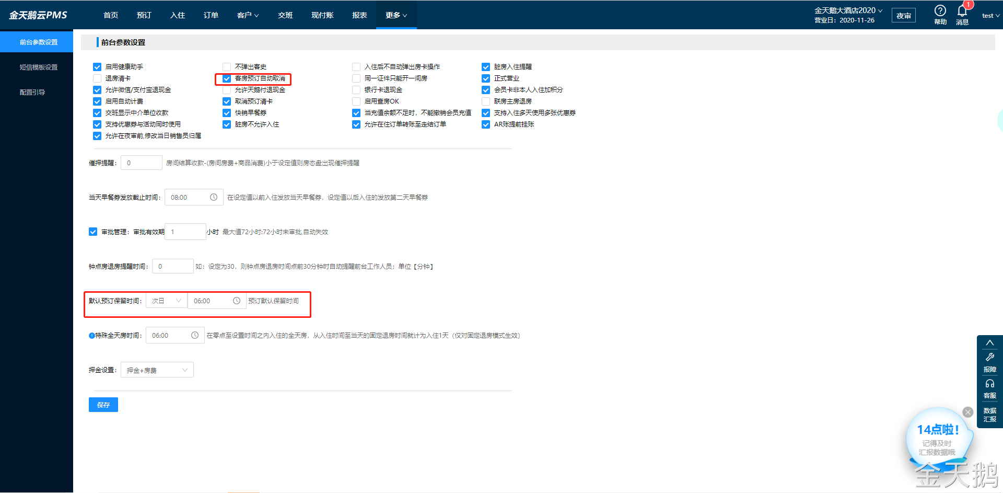Click the 保存 button
Viewport: 1003px width, 493px height.
103,405
